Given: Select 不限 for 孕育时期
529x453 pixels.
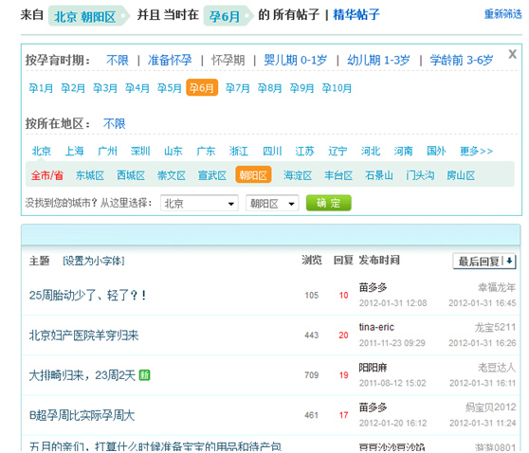Looking at the screenshot, I should coord(118,61).
